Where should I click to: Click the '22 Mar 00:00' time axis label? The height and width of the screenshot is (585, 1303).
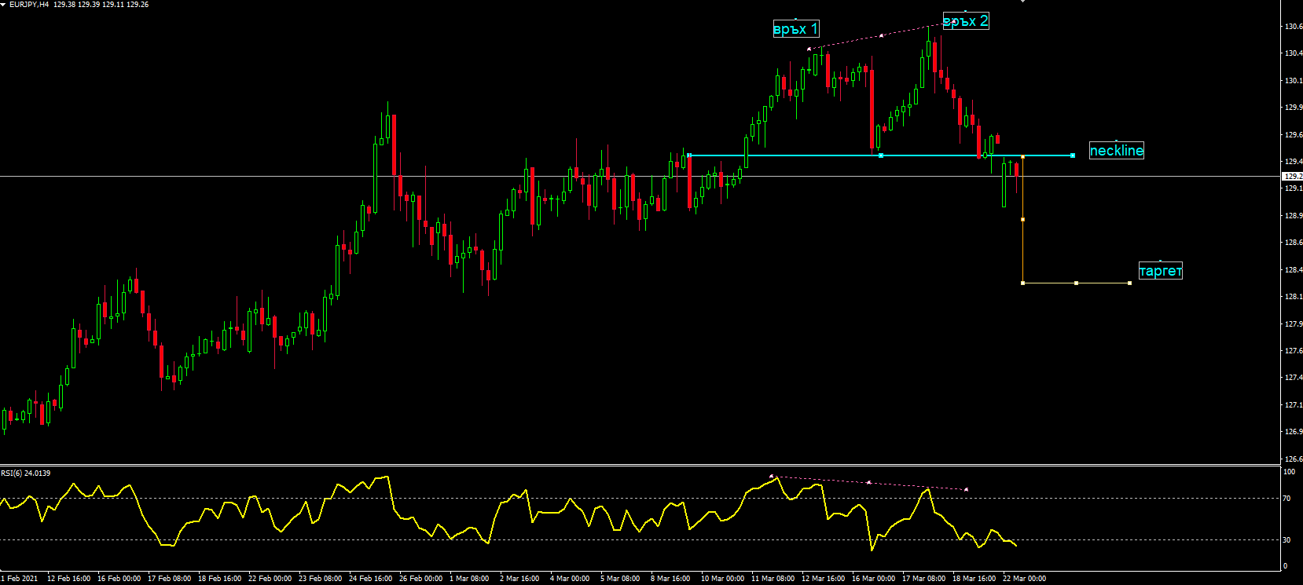(x=1025, y=579)
